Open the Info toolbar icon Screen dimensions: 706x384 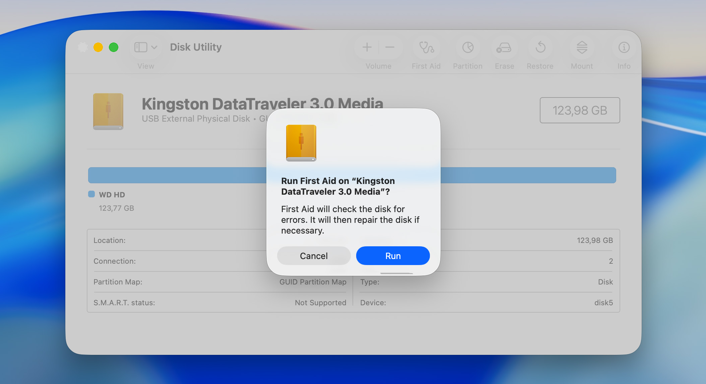coord(624,47)
